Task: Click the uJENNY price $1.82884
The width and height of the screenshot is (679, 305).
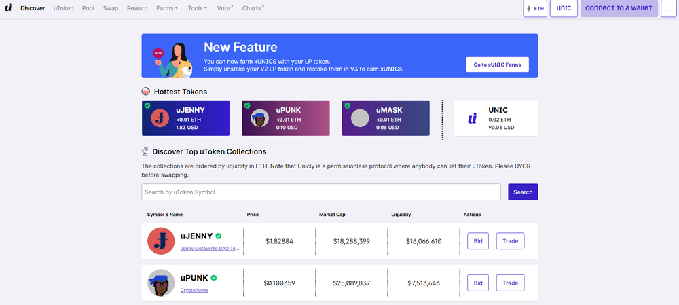Action: 279,241
